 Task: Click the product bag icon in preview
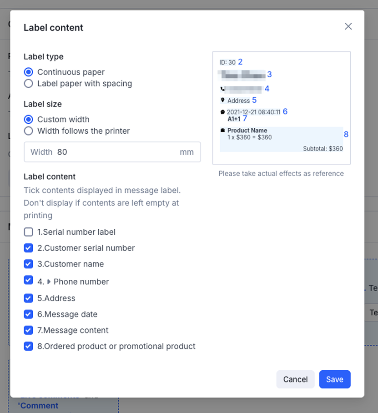coord(222,131)
